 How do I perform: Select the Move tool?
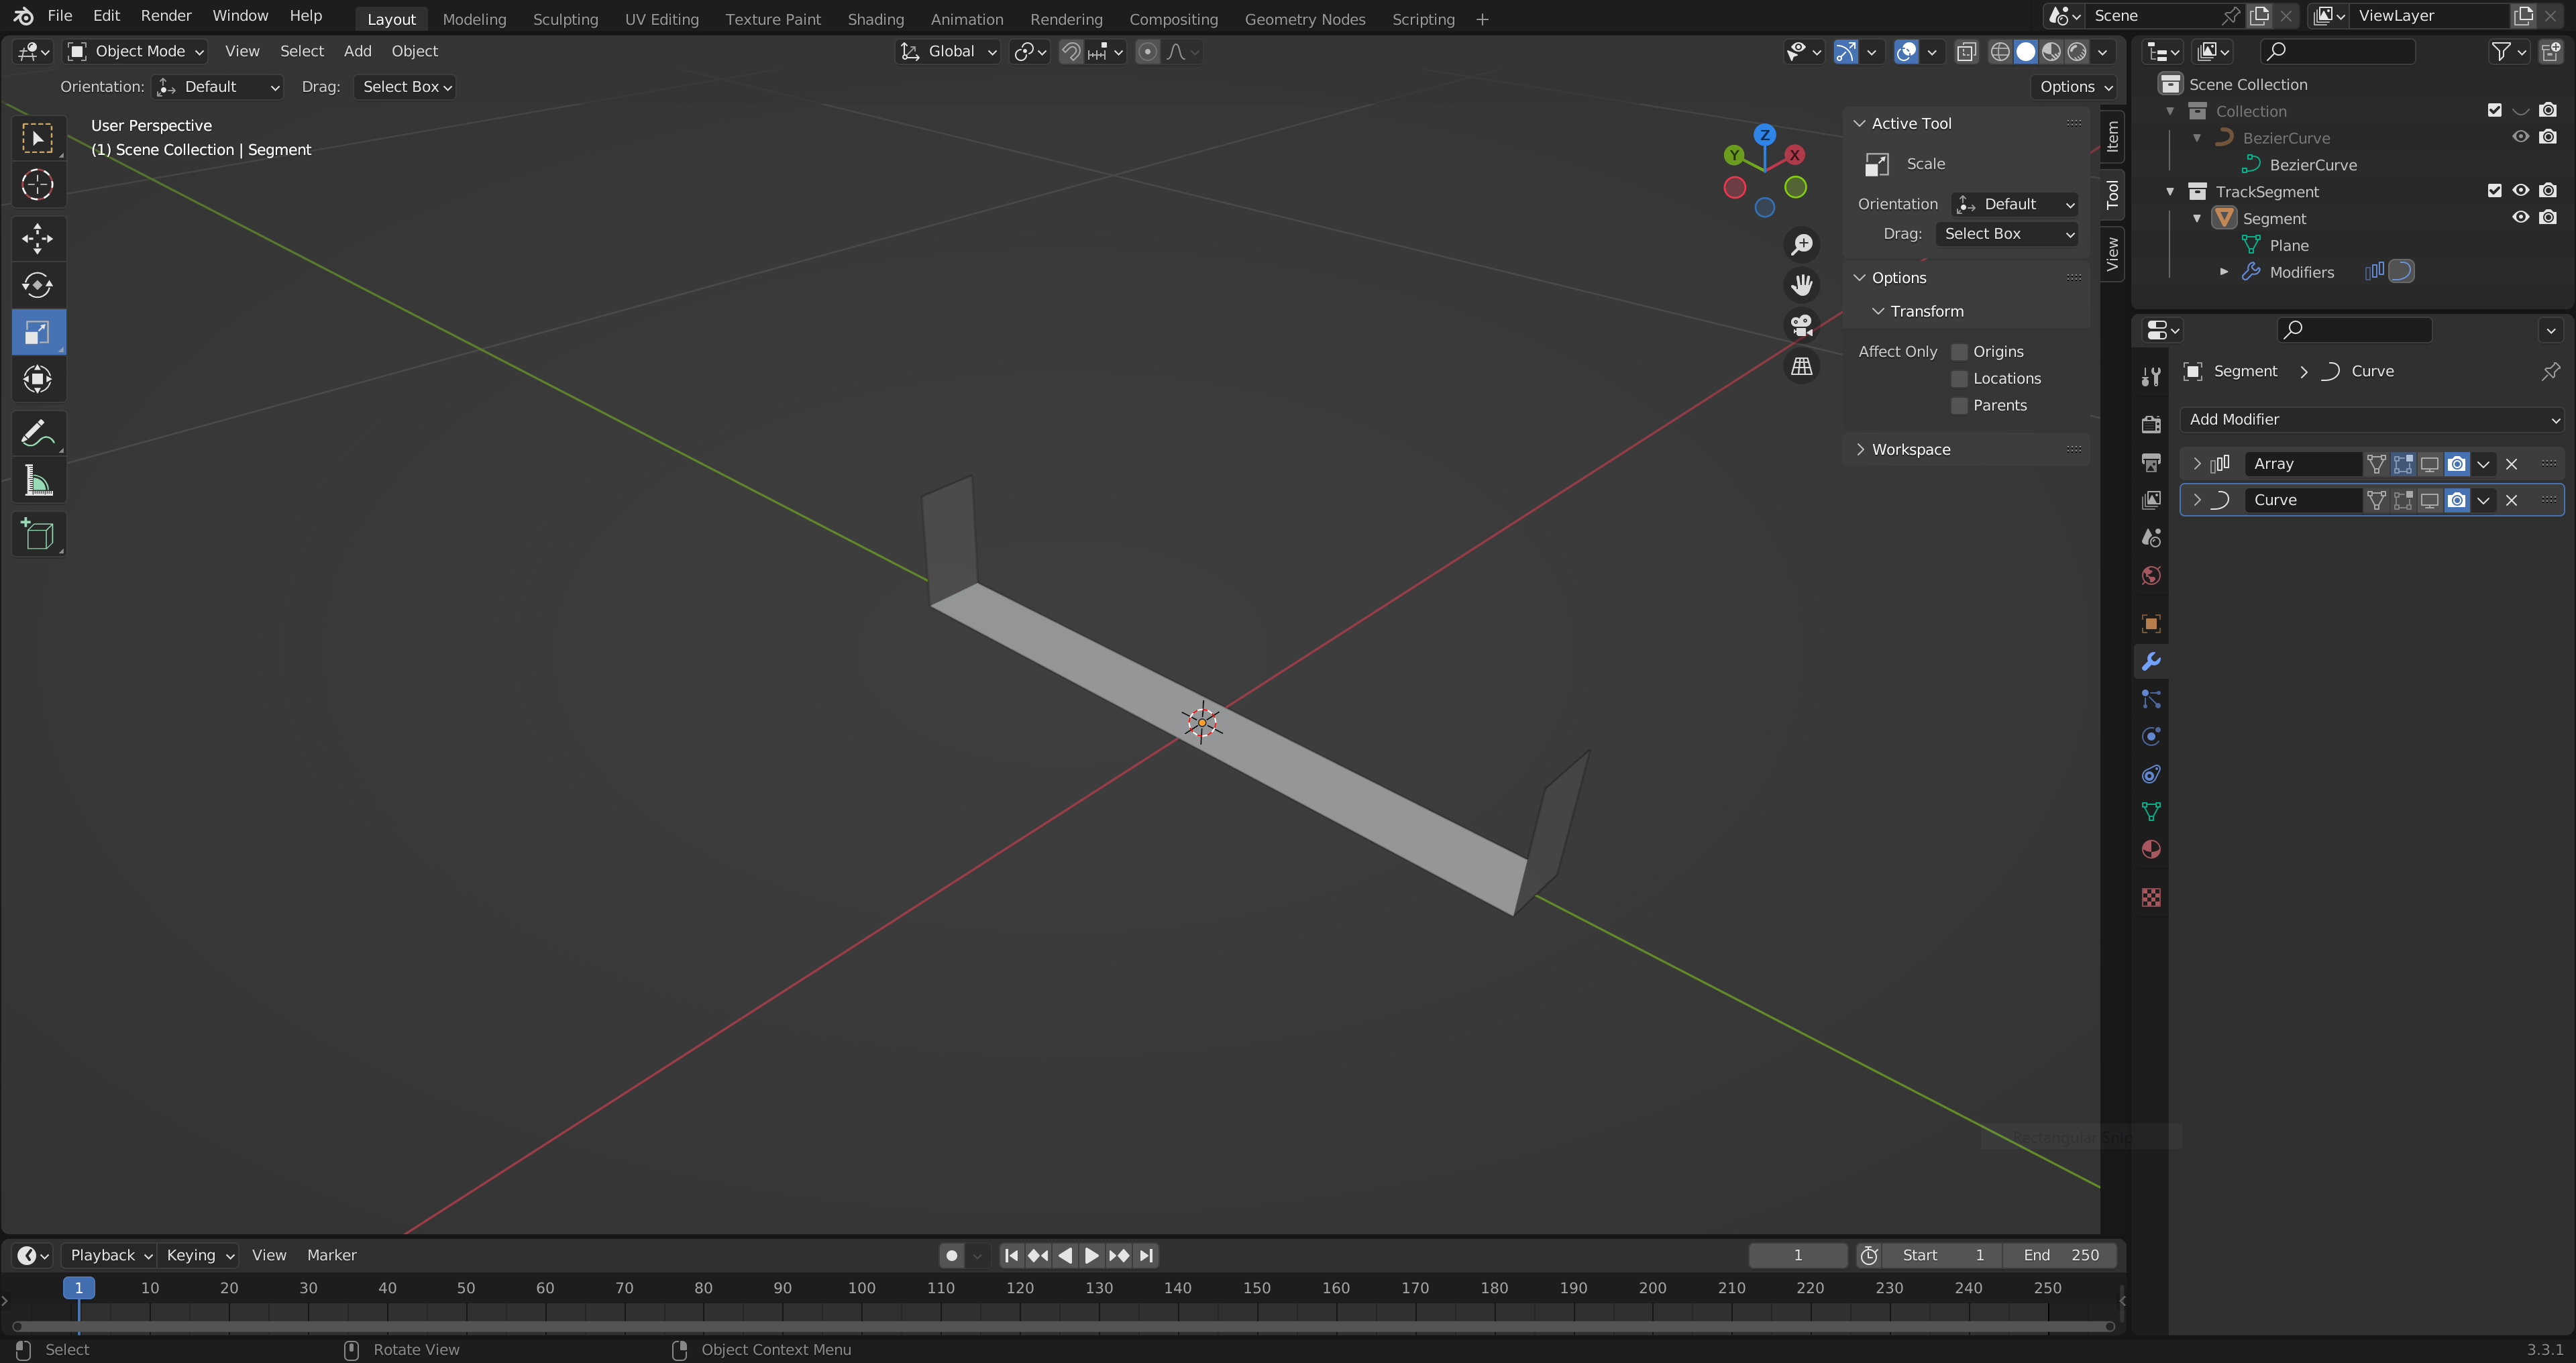click(38, 238)
